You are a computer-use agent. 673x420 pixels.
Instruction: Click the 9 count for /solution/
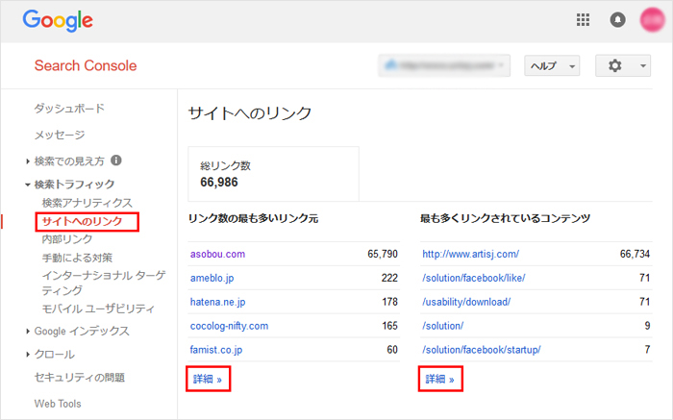pyautogui.click(x=647, y=326)
